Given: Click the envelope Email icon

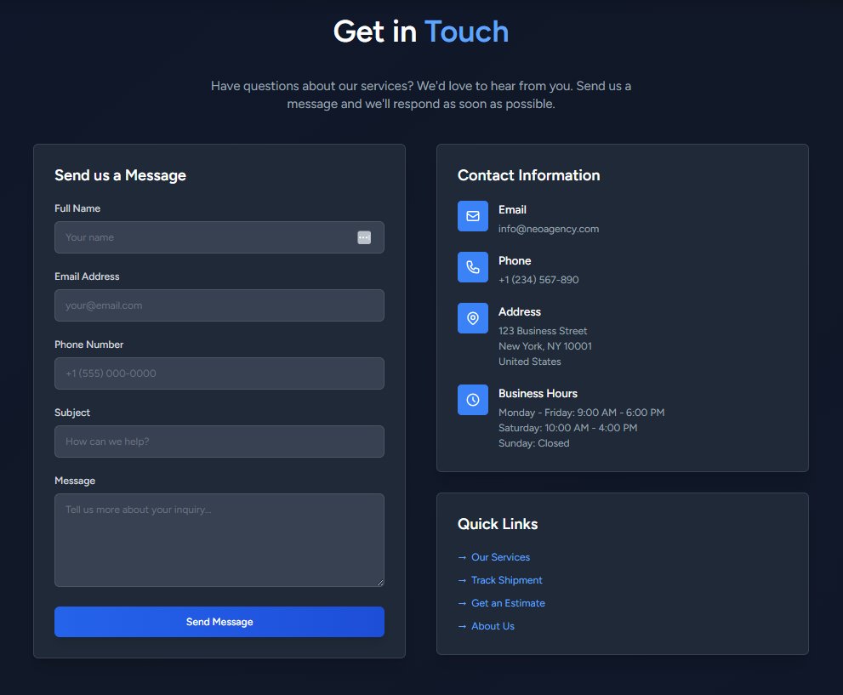Looking at the screenshot, I should 473,216.
